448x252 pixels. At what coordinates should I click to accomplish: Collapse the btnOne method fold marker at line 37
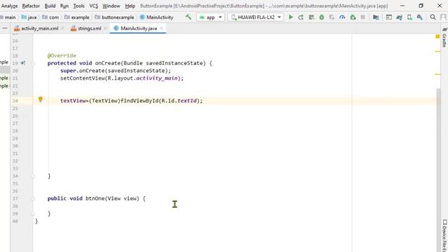pos(33,199)
